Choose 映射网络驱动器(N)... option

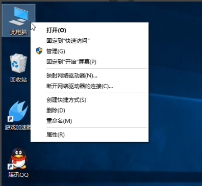[89, 75]
